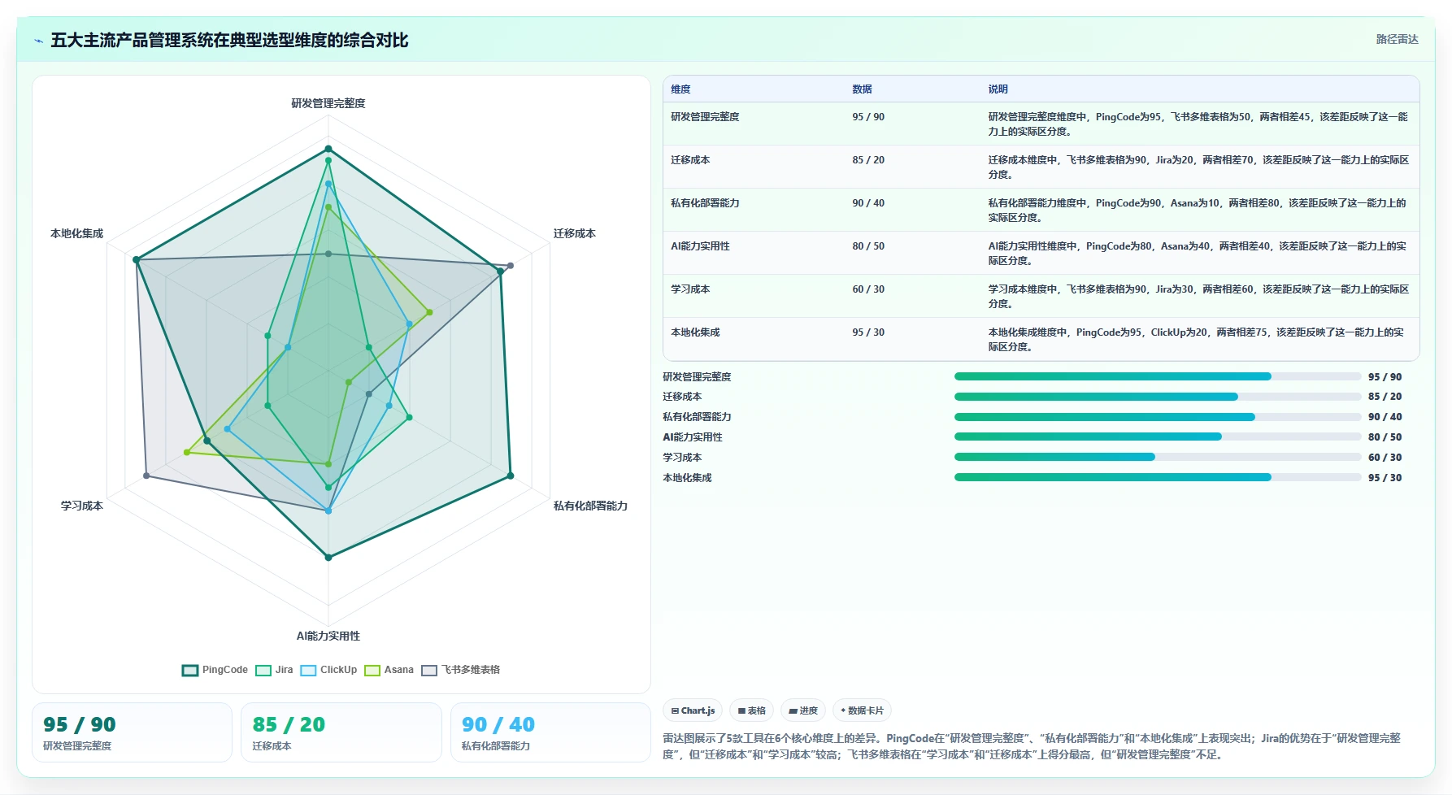Click the 80 / 50 value beside AI能力实用性 bar
The height and width of the screenshot is (795, 1452).
point(1385,437)
